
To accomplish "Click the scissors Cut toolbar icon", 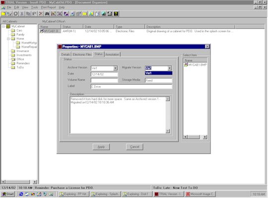I will [22, 14].
